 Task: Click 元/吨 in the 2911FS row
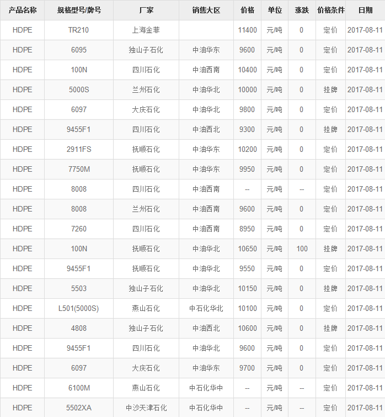(274, 150)
